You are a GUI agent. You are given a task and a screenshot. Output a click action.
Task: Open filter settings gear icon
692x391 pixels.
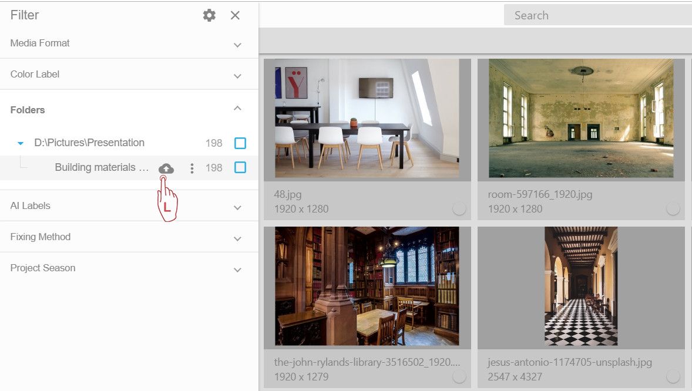tap(209, 15)
